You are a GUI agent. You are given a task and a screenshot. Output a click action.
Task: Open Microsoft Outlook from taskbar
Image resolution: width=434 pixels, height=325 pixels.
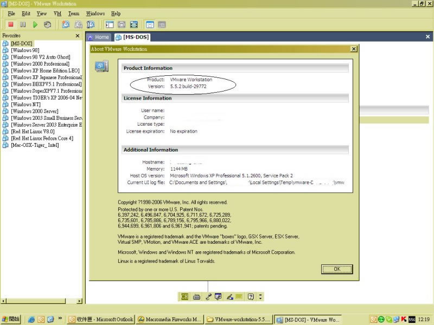coord(101,320)
